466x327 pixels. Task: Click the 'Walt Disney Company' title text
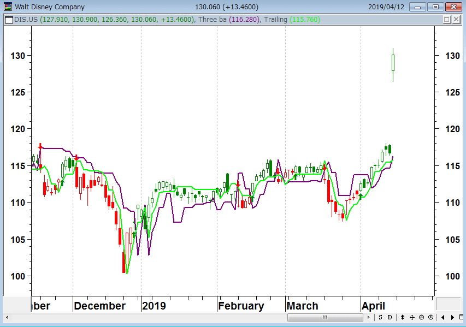[50, 7]
